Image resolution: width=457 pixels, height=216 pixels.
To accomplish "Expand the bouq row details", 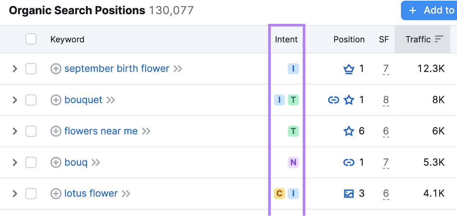I will pos(15,162).
